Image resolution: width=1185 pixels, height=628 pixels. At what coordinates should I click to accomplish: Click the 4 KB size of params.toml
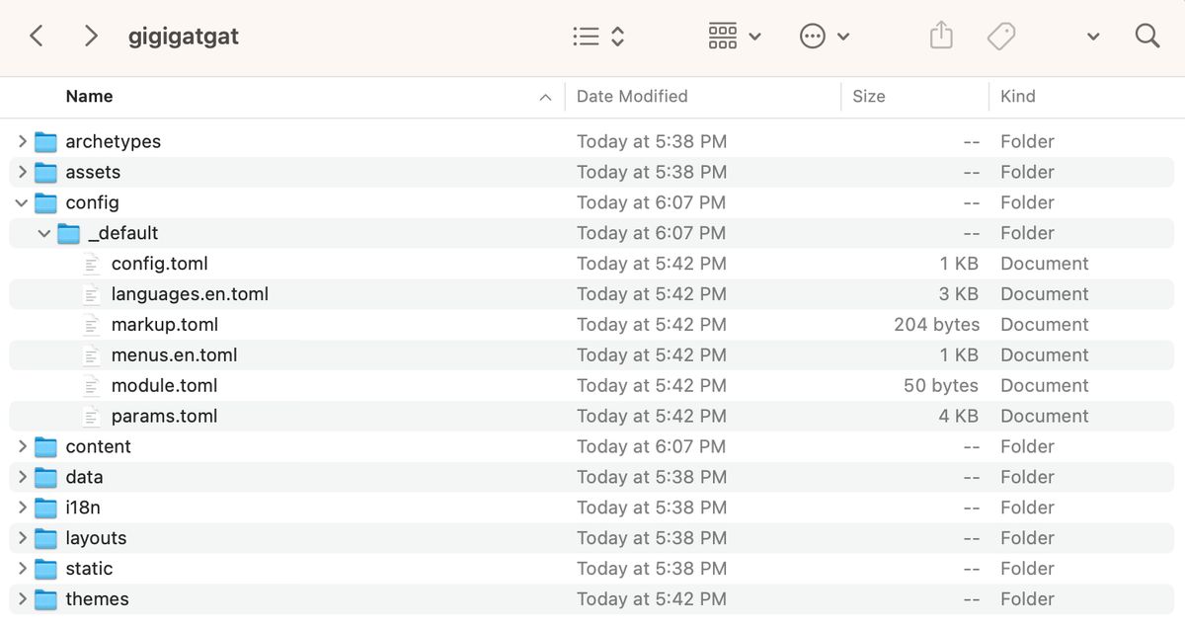pyautogui.click(x=959, y=417)
